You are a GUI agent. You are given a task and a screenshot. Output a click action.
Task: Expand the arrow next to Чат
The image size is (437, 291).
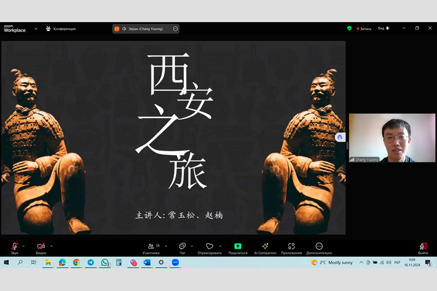(192, 246)
